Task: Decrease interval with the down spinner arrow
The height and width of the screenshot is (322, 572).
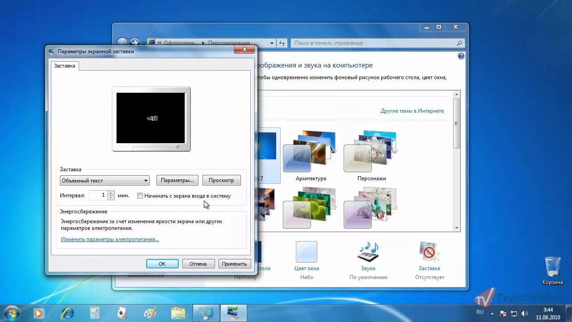Action: (111, 198)
